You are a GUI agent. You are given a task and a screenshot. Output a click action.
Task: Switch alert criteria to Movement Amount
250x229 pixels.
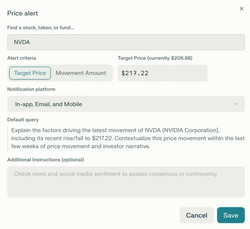pyautogui.click(x=81, y=73)
